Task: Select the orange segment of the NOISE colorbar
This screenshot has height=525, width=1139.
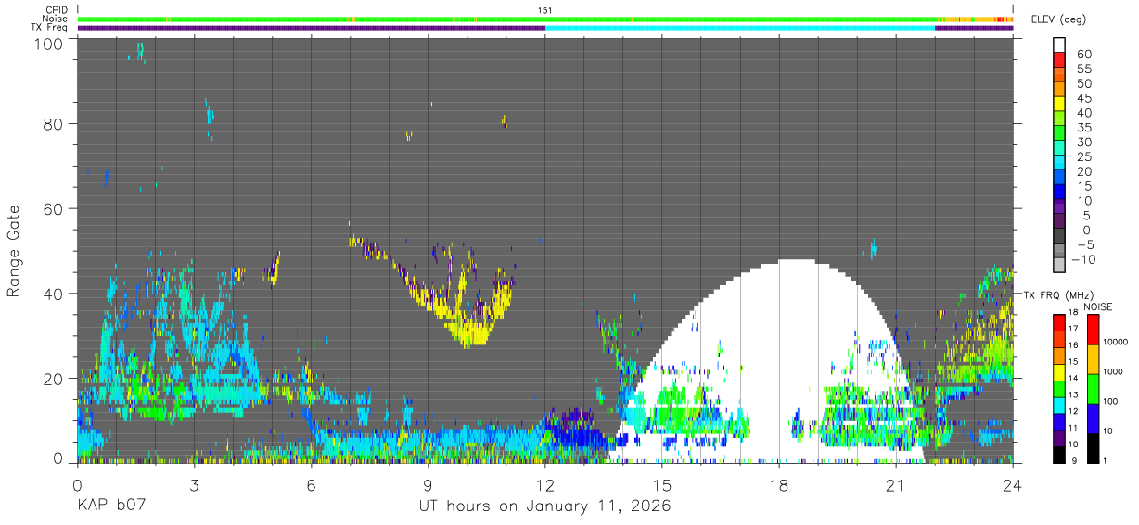Action: [1093, 358]
